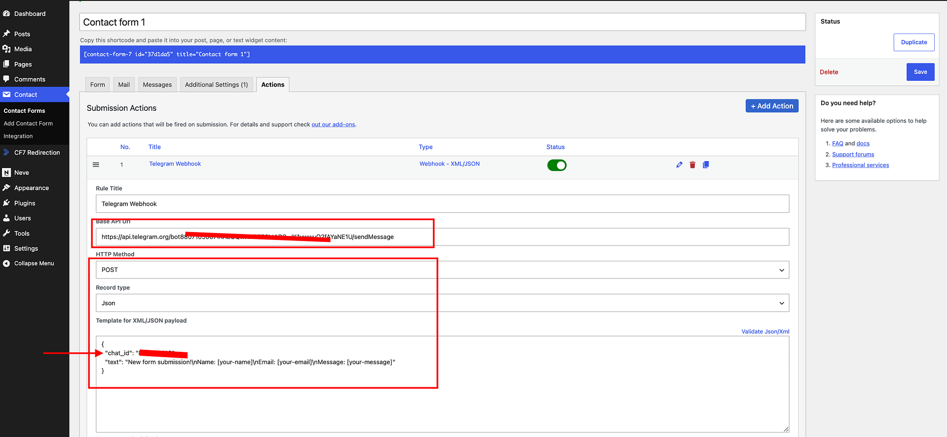Open the FAQ help link
The height and width of the screenshot is (437, 947).
point(838,143)
